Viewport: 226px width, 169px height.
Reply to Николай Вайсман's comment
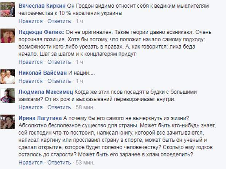[59, 81]
